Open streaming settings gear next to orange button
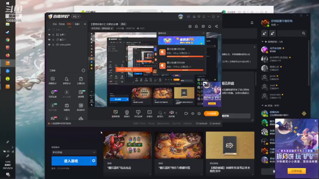319x179 pixels. click(x=199, y=114)
